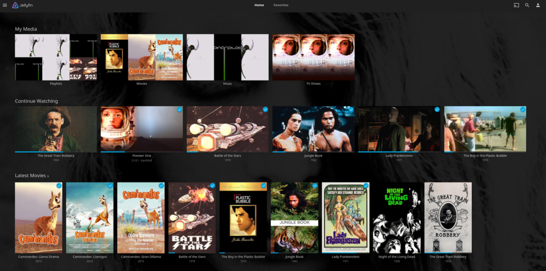
Task: Switch to the Favorites tab
Action: [x=281, y=5]
